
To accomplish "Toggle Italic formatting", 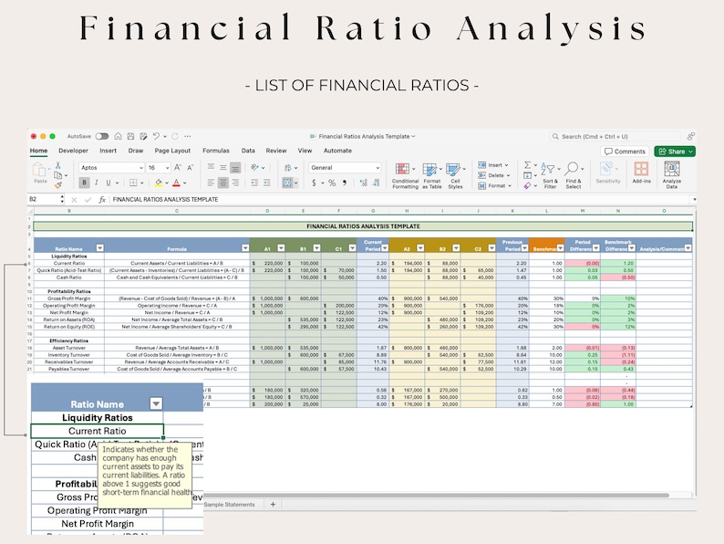I will click(96, 183).
